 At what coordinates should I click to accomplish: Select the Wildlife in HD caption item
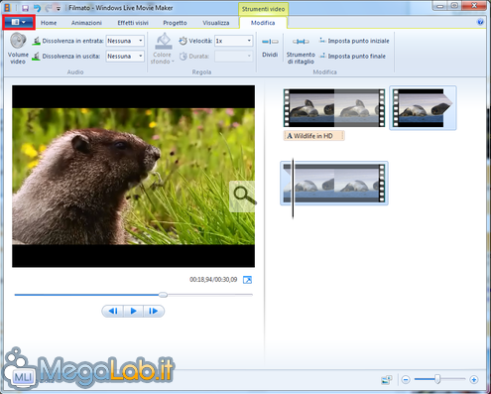click(x=313, y=136)
